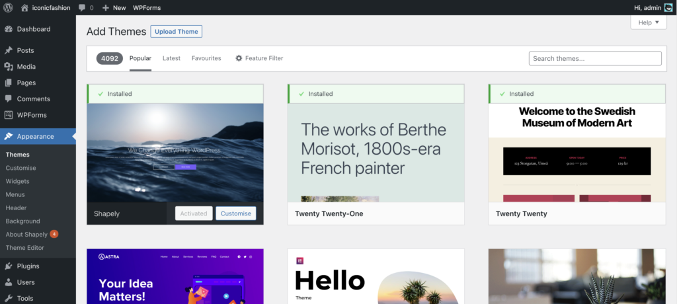Open About Shapely submenu item
Screen dimensions: 677x304
[x=26, y=235]
